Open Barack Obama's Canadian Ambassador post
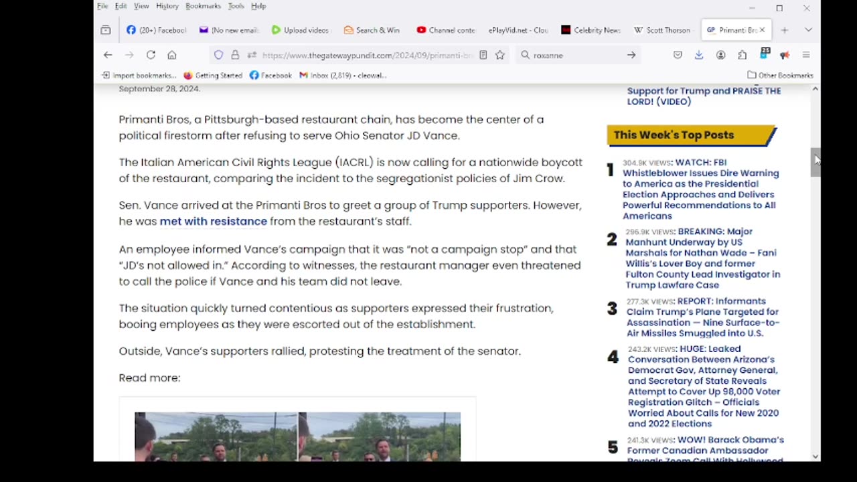Image resolution: width=857 pixels, height=482 pixels. click(705, 450)
